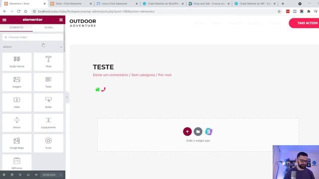Select the Divisor widget
The width and height of the screenshot is (319, 179).
tap(17, 123)
